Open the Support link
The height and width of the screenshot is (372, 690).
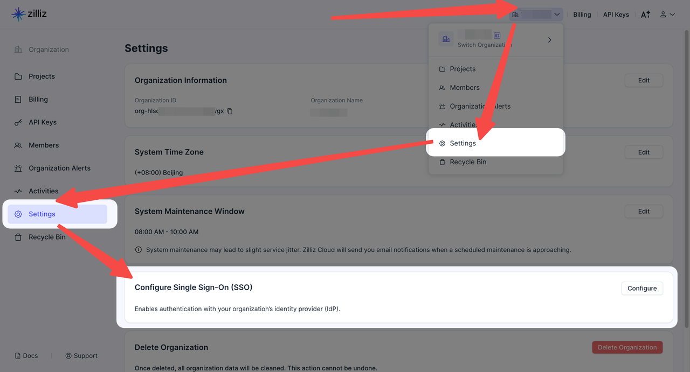pos(81,356)
